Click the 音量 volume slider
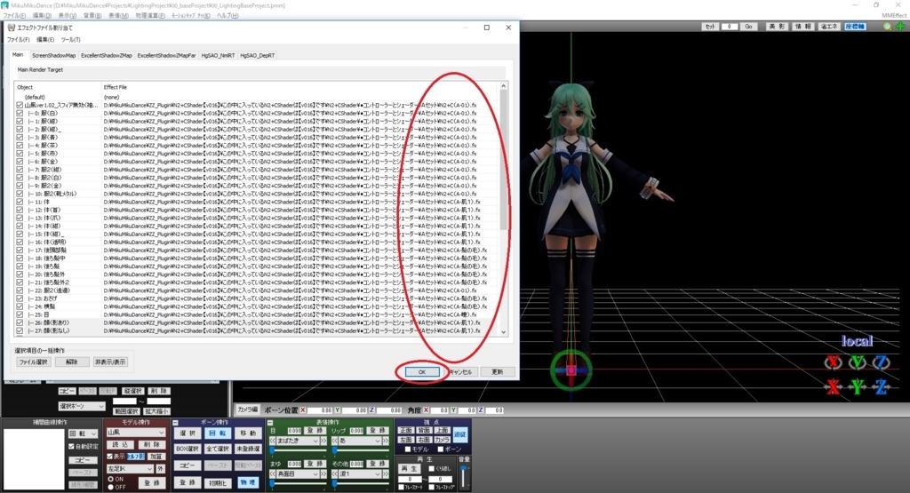 point(464,477)
